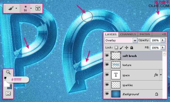Select the space layer T thumbnail
The width and height of the screenshot is (170, 102).
pos(116,75)
